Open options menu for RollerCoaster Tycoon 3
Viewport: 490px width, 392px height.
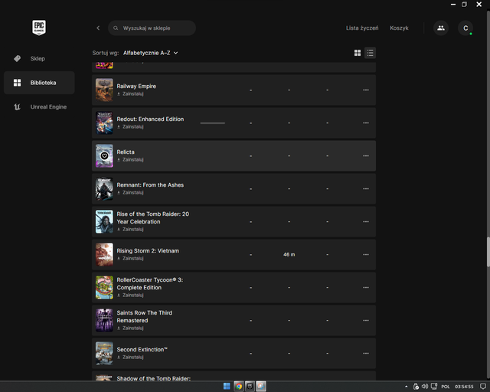[x=366, y=288]
